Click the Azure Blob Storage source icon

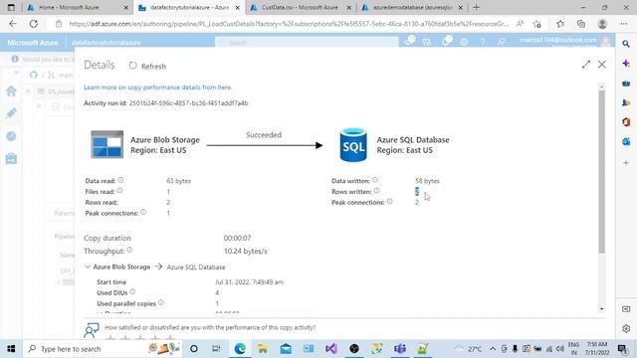click(106, 144)
